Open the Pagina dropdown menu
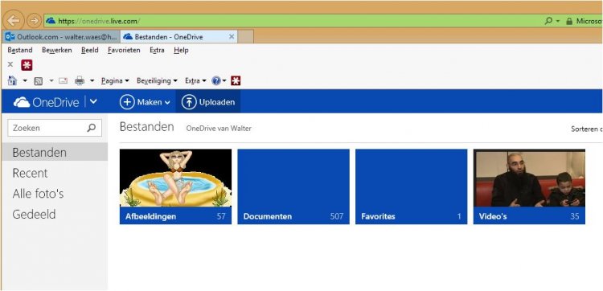This screenshot has height=291, width=603. 115,80
